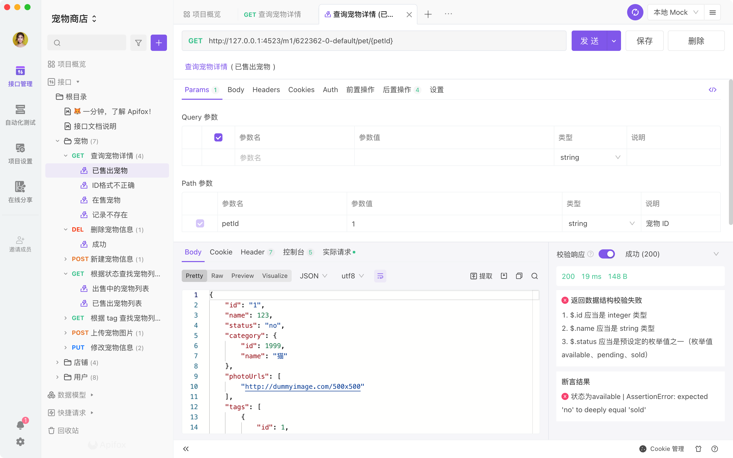Click the 提取 extract button

(x=481, y=276)
